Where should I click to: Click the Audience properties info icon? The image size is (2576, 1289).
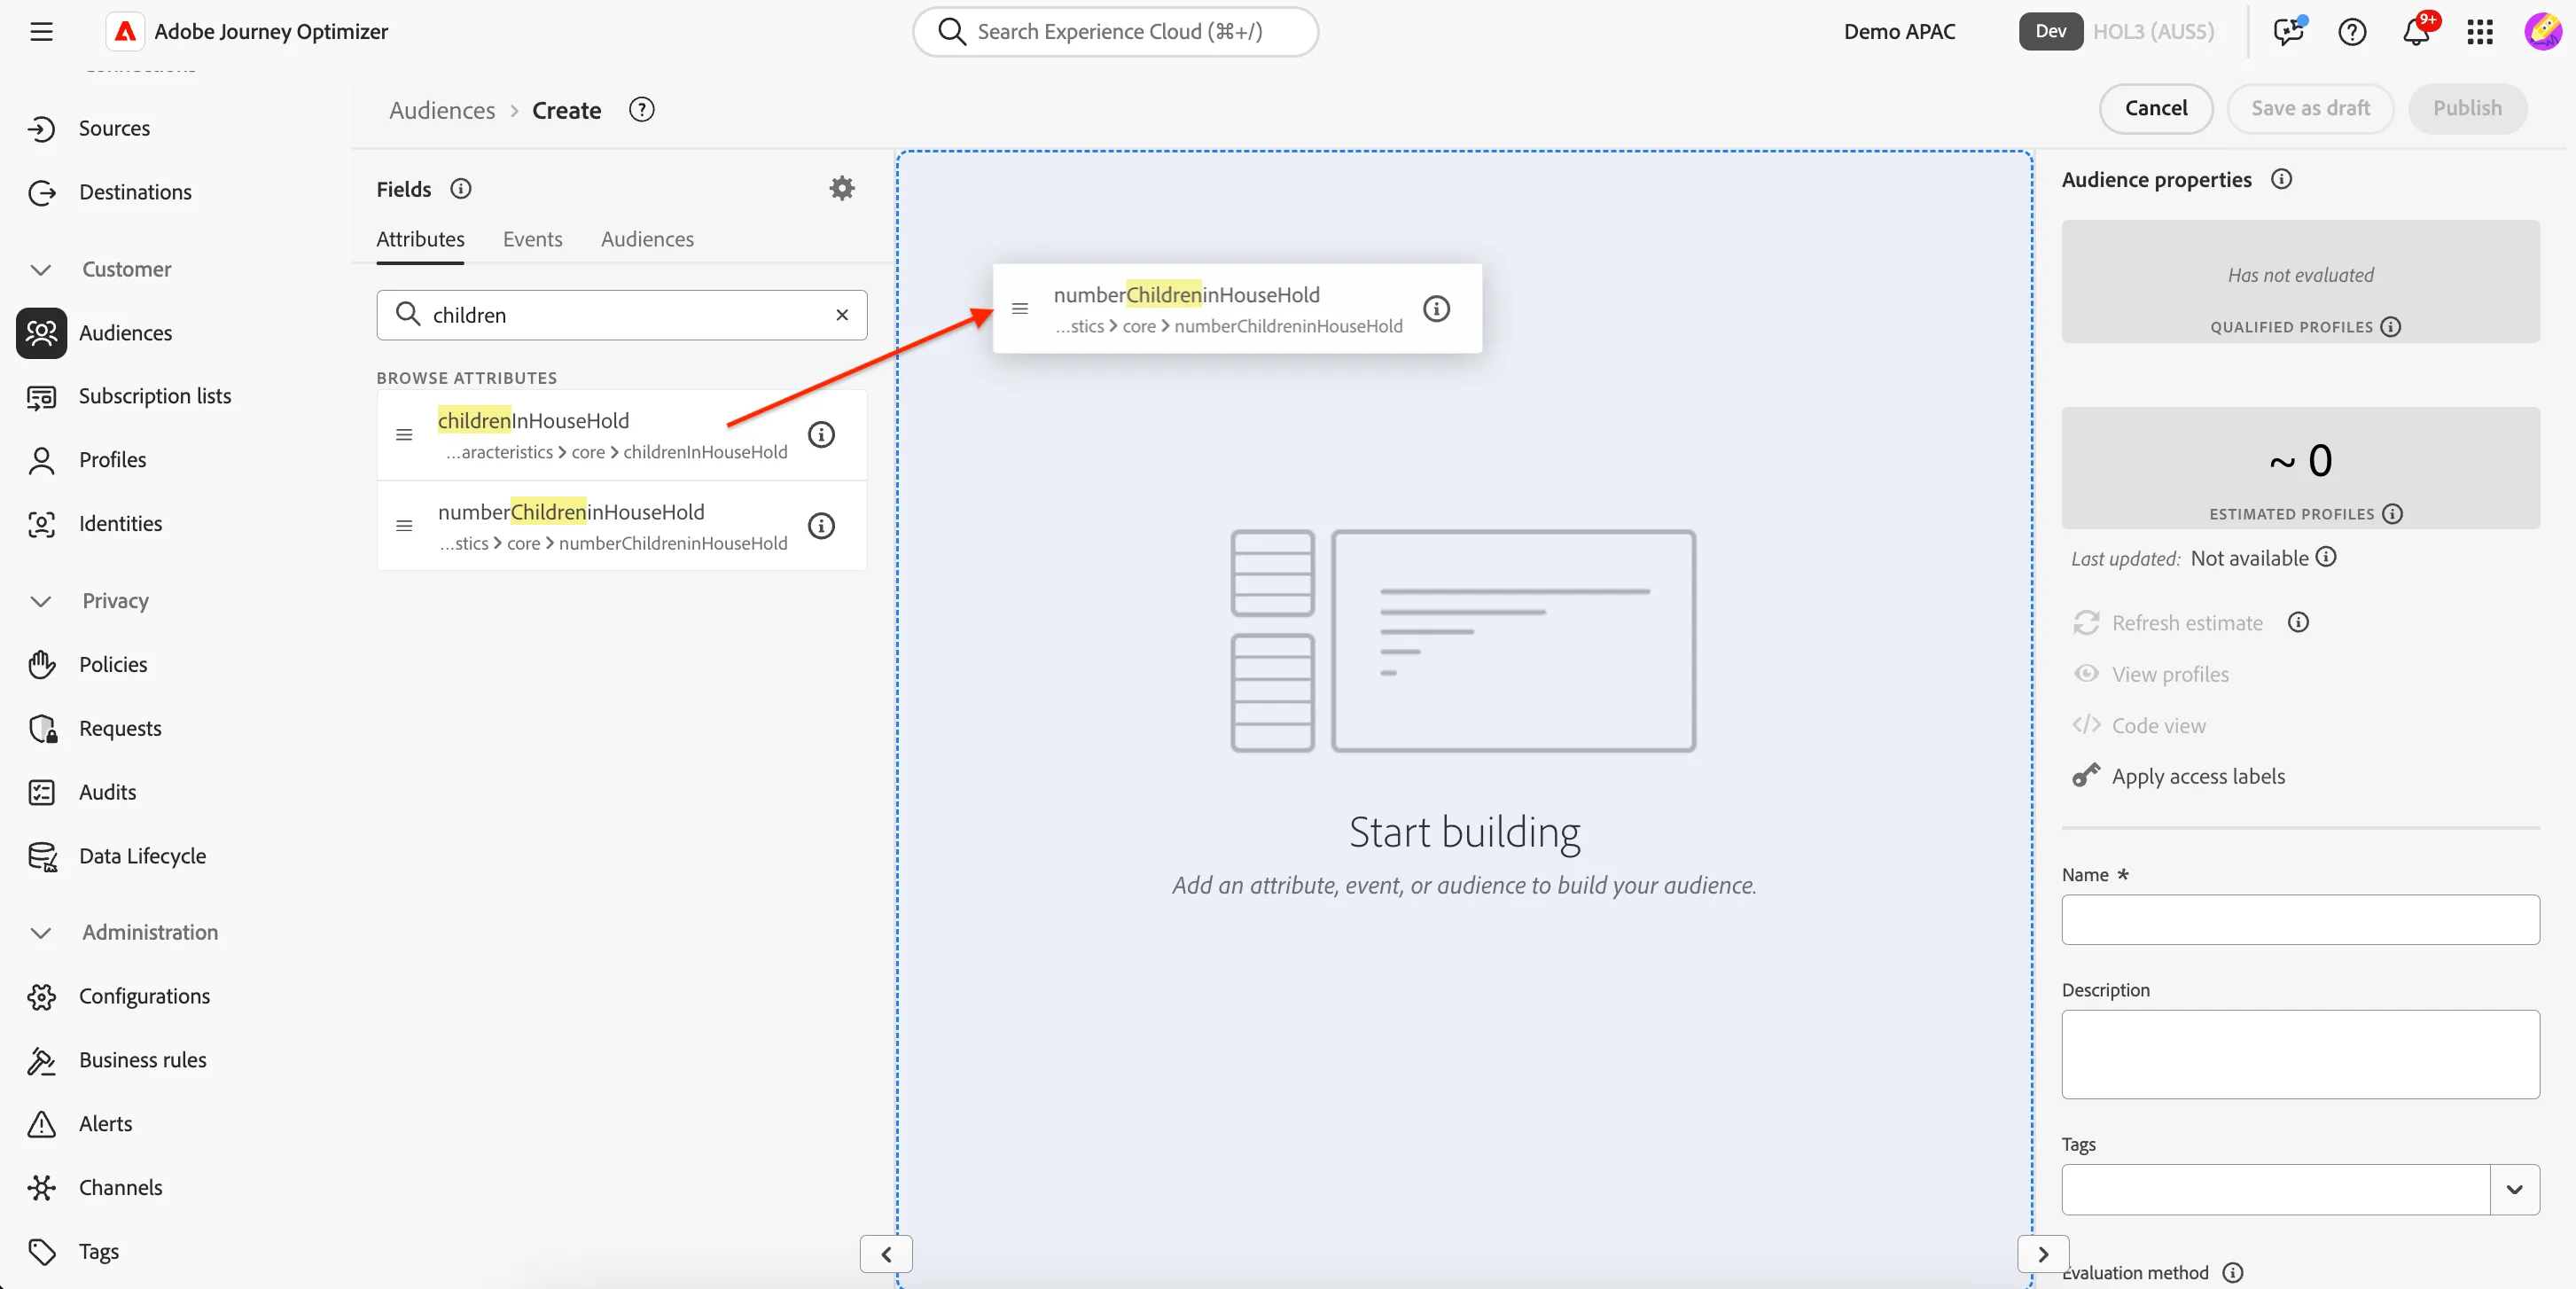pyautogui.click(x=2281, y=179)
